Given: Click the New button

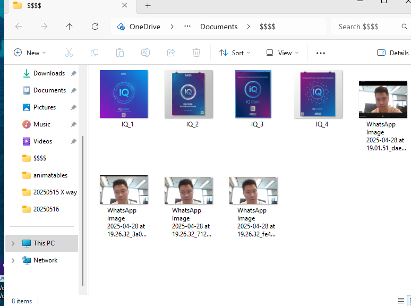Looking at the screenshot, I should (x=30, y=53).
